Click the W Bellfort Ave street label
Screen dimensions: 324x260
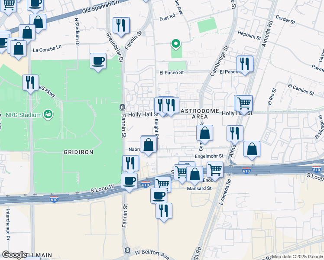[152, 254]
